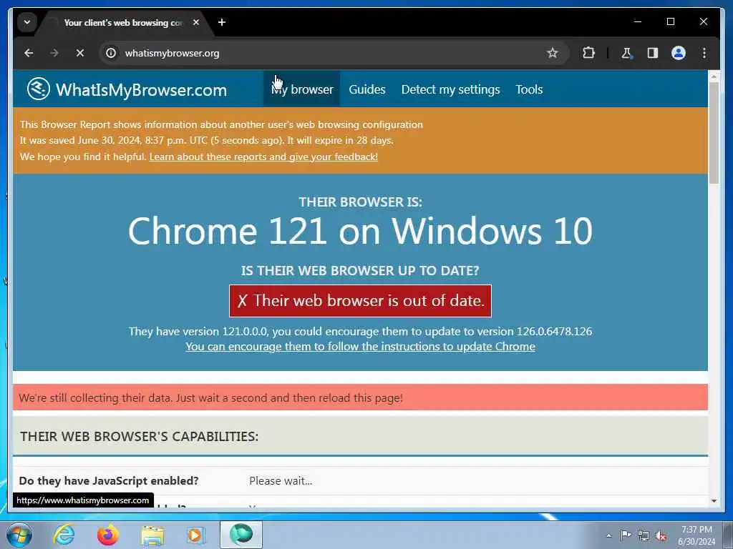This screenshot has height=549, width=733.
Task: Open site information icon in address bar
Action: 111,53
